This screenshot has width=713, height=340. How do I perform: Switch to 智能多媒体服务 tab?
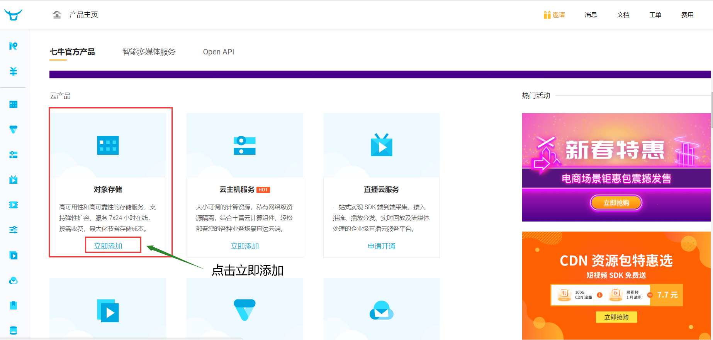149,52
